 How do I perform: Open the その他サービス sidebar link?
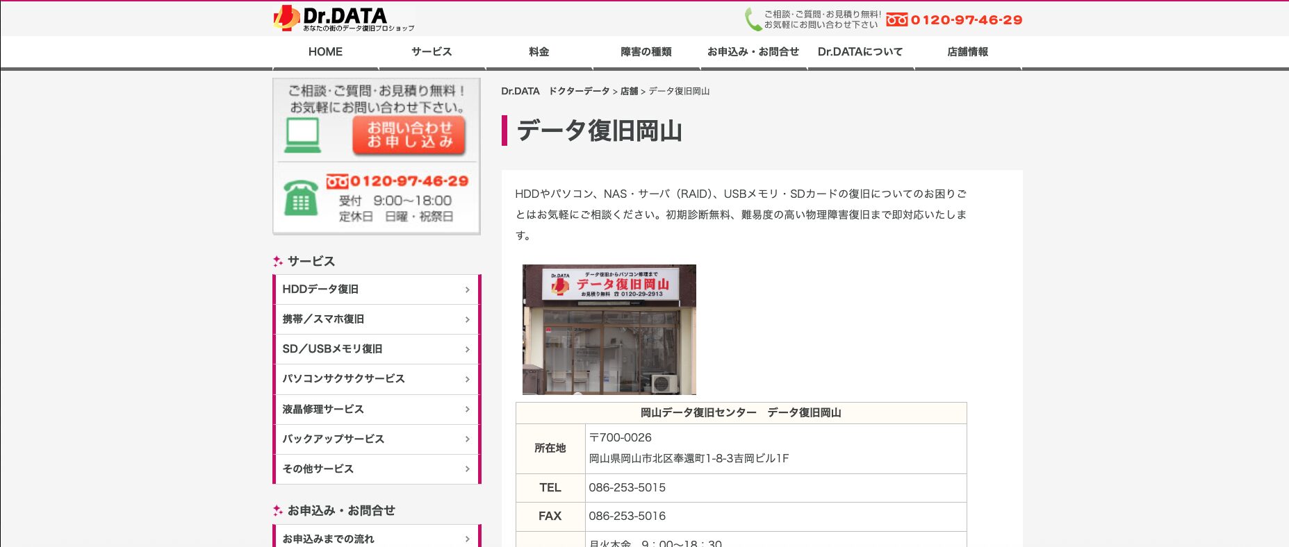point(377,469)
